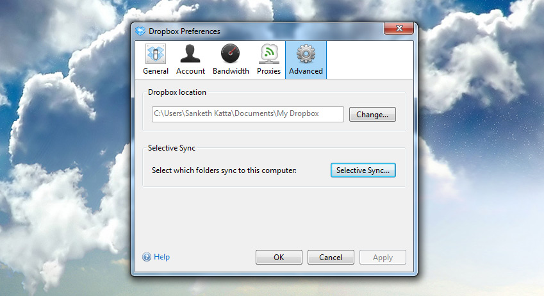Close the Dropbox Preferences window
This screenshot has width=544, height=296.
point(399,28)
